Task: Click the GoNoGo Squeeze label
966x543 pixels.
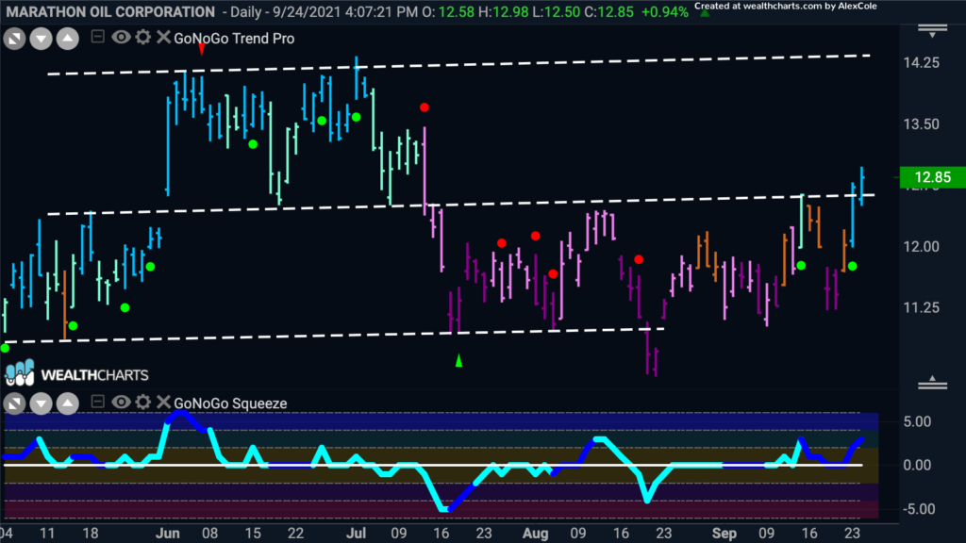Action: pyautogui.click(x=230, y=403)
